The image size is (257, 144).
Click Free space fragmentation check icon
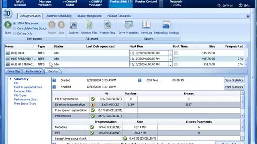point(93,110)
